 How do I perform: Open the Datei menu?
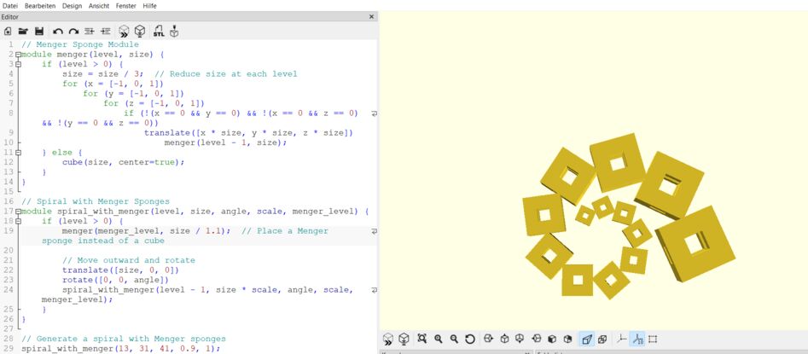coord(10,6)
